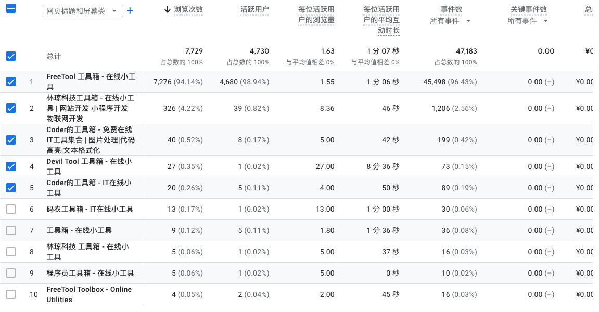Click the engagement time cell 0 秒

pos(393,274)
